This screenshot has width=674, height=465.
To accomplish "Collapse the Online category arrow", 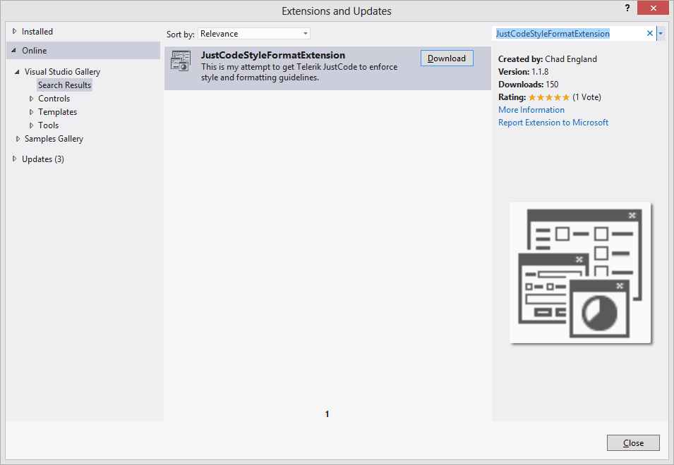I will point(13,51).
